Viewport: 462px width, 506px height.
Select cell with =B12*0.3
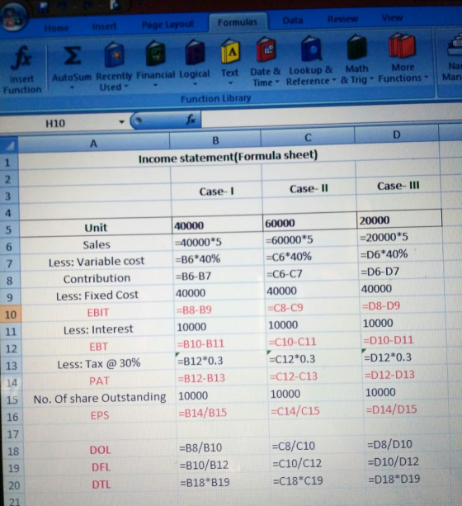[221, 361]
